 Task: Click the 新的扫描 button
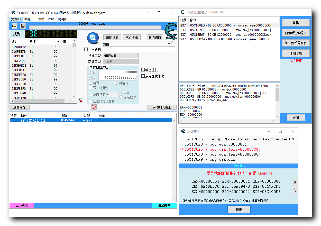coord(112,38)
